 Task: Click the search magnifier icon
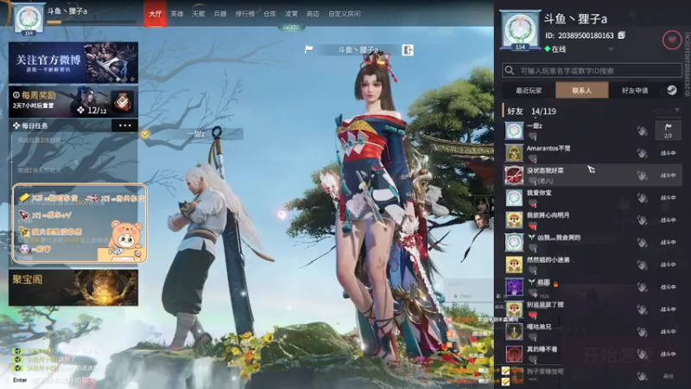[510, 71]
